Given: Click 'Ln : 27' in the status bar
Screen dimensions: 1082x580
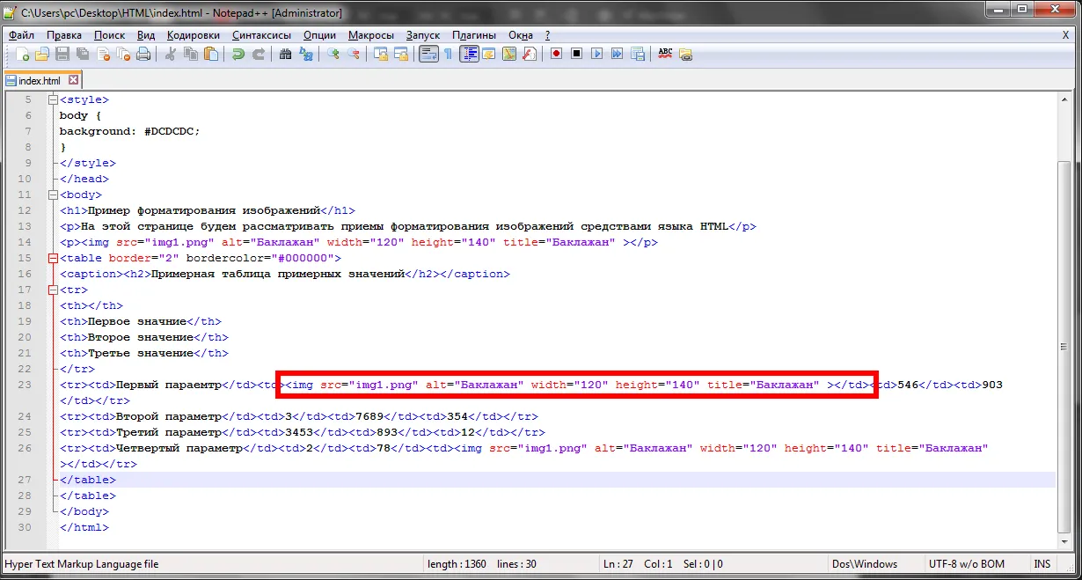Looking at the screenshot, I should click(x=619, y=564).
